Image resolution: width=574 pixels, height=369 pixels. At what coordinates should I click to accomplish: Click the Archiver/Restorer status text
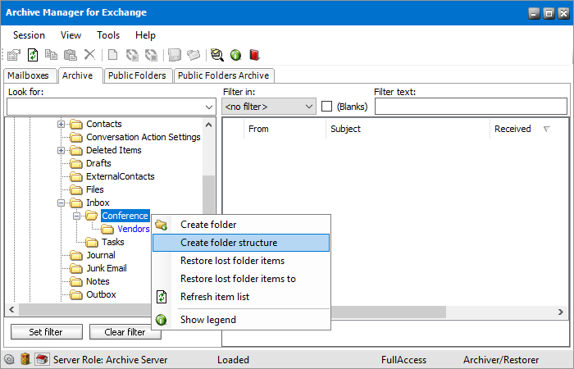point(501,360)
